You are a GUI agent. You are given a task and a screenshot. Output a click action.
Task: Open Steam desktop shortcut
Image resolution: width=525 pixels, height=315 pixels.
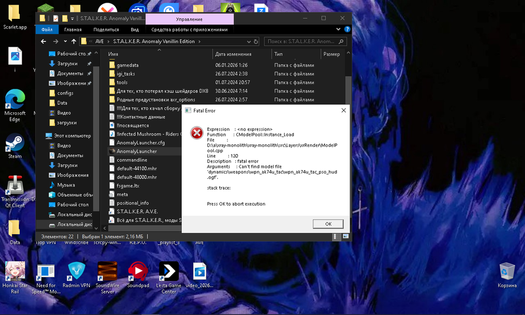[x=15, y=143]
